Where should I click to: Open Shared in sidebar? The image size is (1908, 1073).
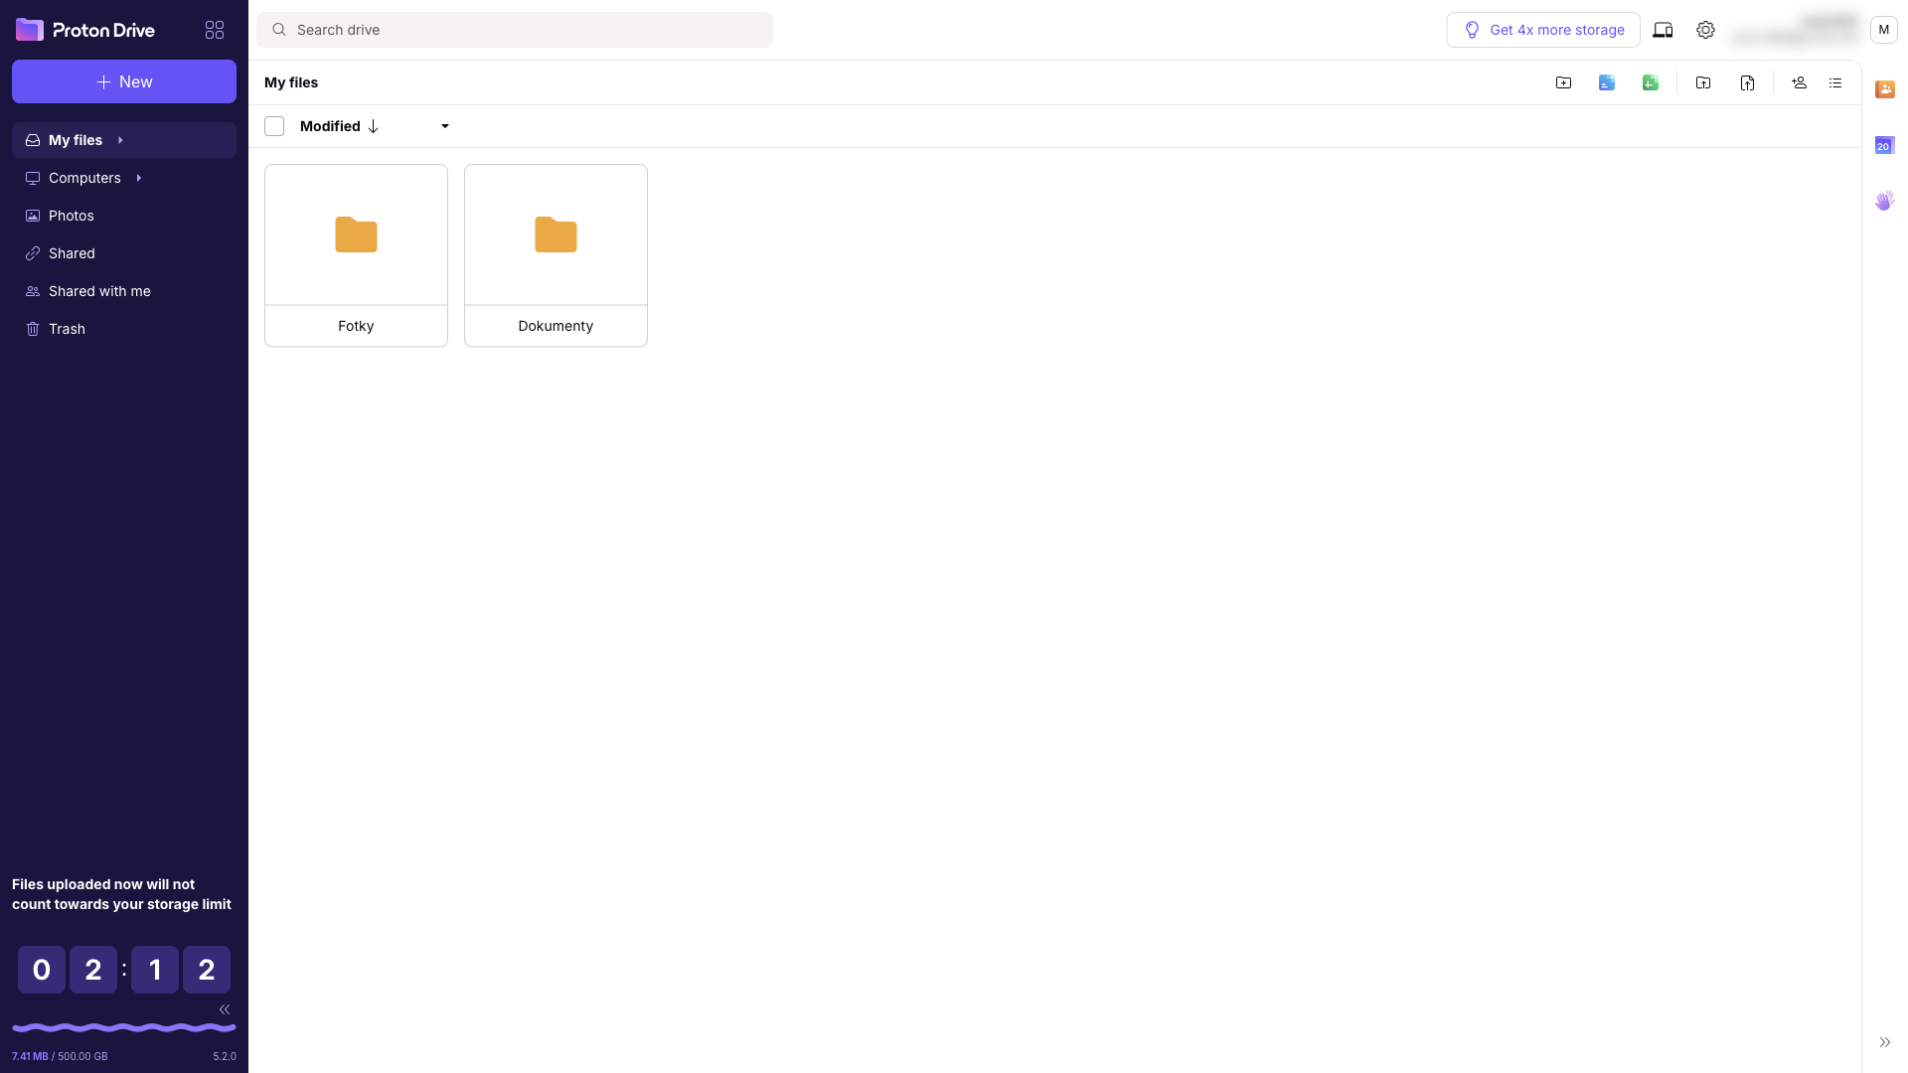tap(124, 253)
